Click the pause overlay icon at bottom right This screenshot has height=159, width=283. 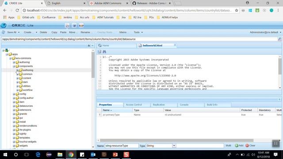pyautogui.click(x=276, y=144)
